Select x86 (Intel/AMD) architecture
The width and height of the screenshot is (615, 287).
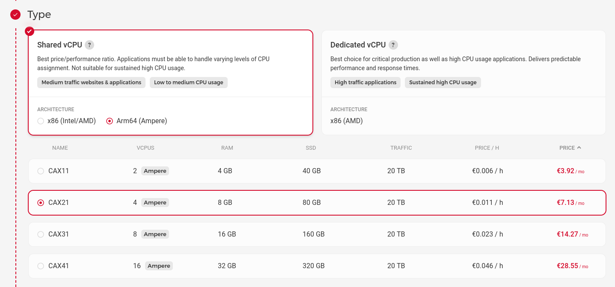click(x=41, y=121)
